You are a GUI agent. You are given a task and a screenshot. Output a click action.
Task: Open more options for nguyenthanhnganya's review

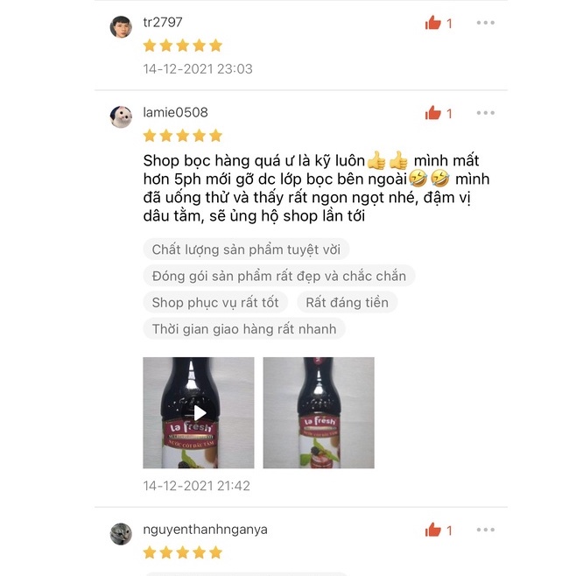(x=485, y=530)
